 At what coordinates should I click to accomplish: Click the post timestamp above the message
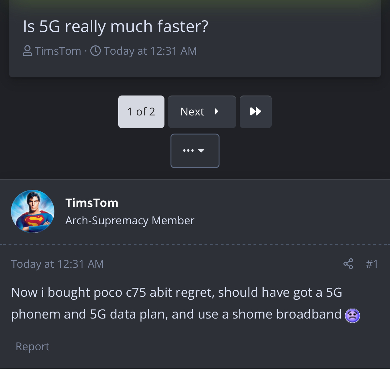click(x=57, y=264)
